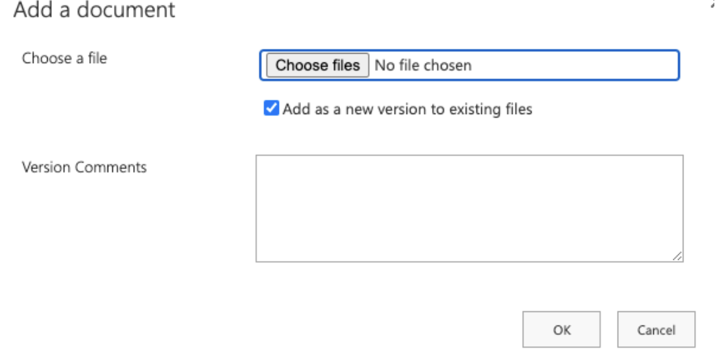The image size is (715, 357).
Task: Click the Add a document heading
Action: pos(94,9)
